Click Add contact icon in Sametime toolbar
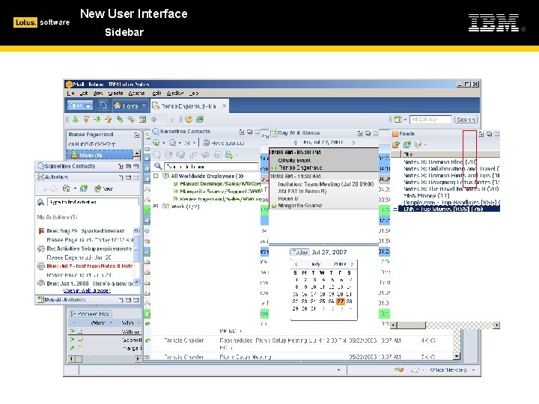Viewport: 539px width, 404px height. [229, 155]
